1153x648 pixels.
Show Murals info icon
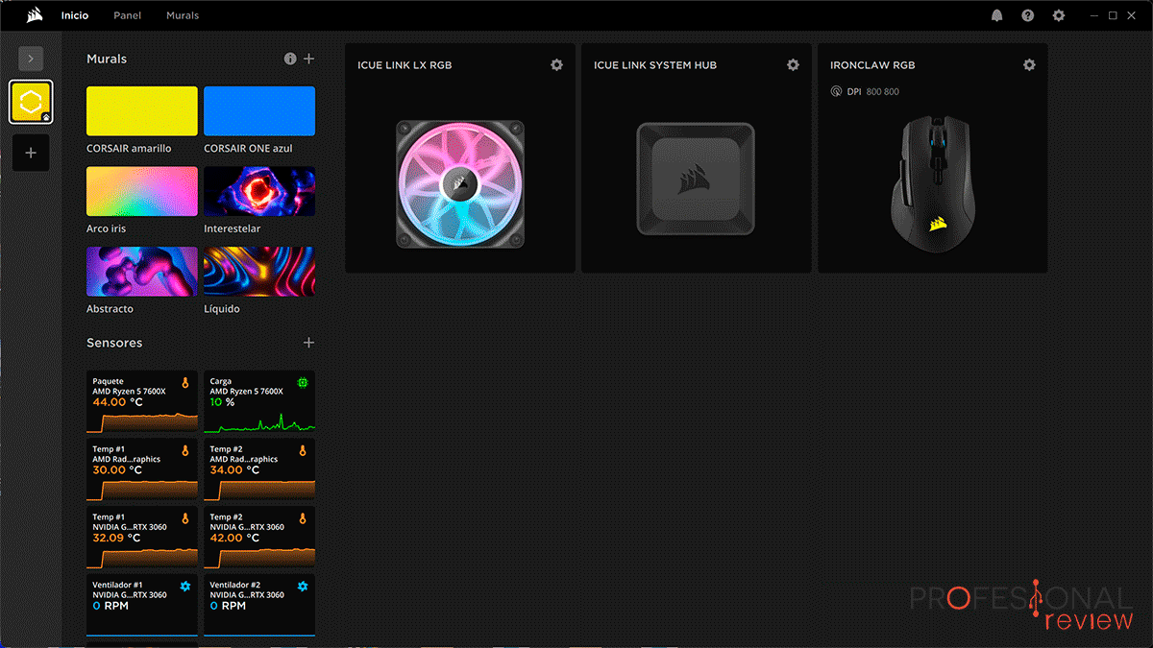tap(290, 59)
